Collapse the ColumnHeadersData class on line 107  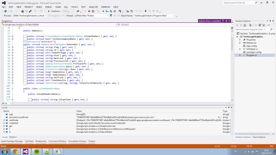(12, 89)
